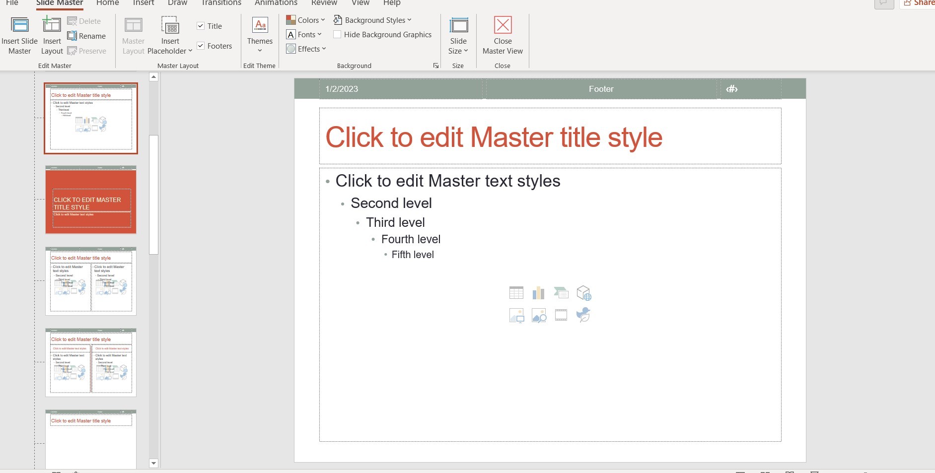The image size is (935, 473).
Task: Click the Master title style placeholder
Action: coord(550,136)
